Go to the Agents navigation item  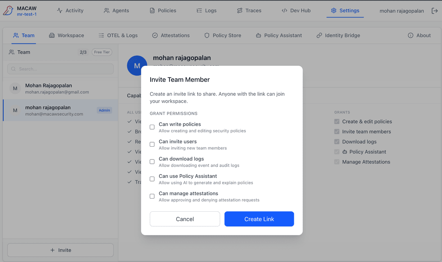tap(116, 11)
